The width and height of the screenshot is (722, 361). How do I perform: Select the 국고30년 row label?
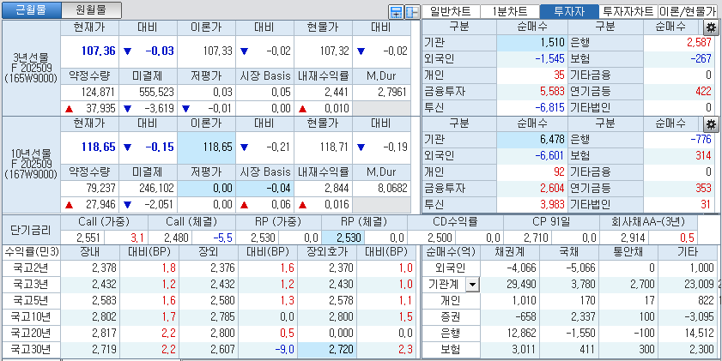(x=31, y=349)
